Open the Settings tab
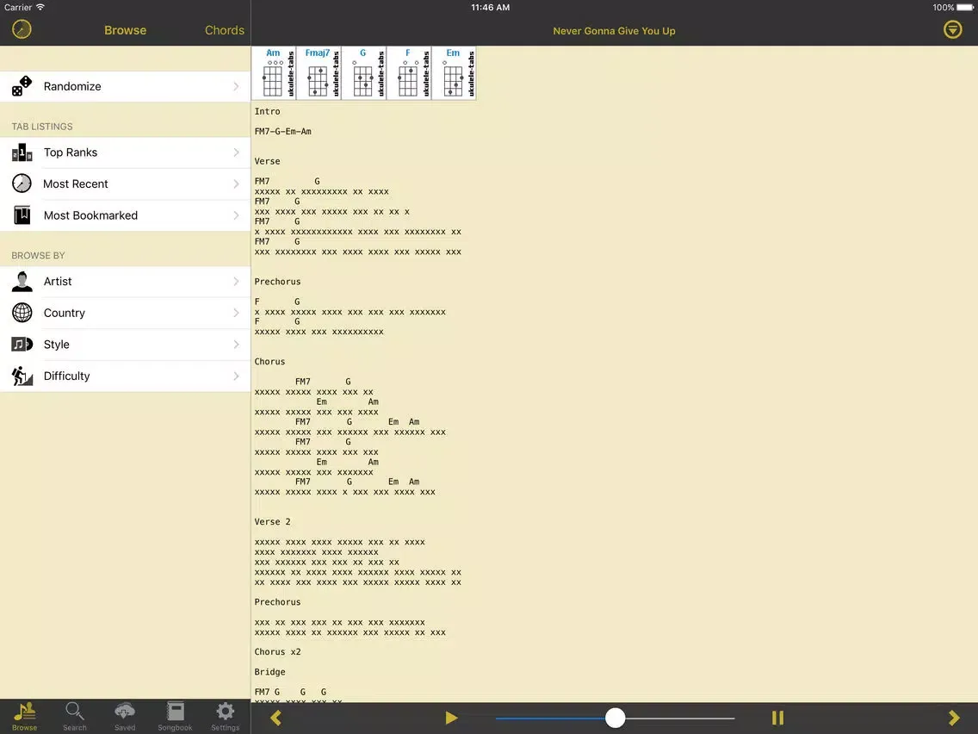978x734 pixels. pos(225,716)
